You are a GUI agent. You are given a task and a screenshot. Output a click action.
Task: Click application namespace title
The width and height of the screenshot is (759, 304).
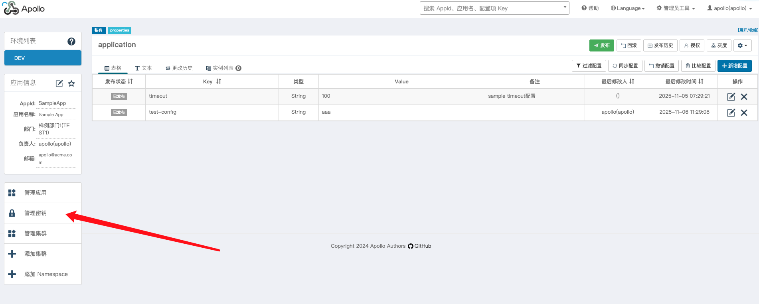pos(117,45)
